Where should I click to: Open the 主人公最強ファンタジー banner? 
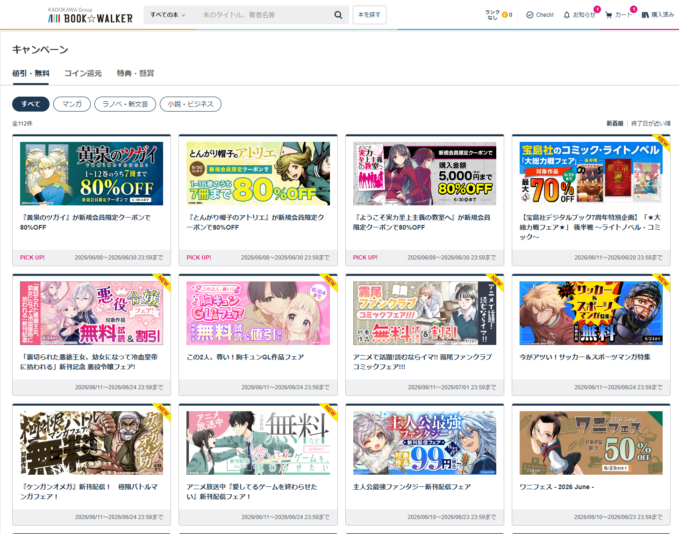pos(425,443)
